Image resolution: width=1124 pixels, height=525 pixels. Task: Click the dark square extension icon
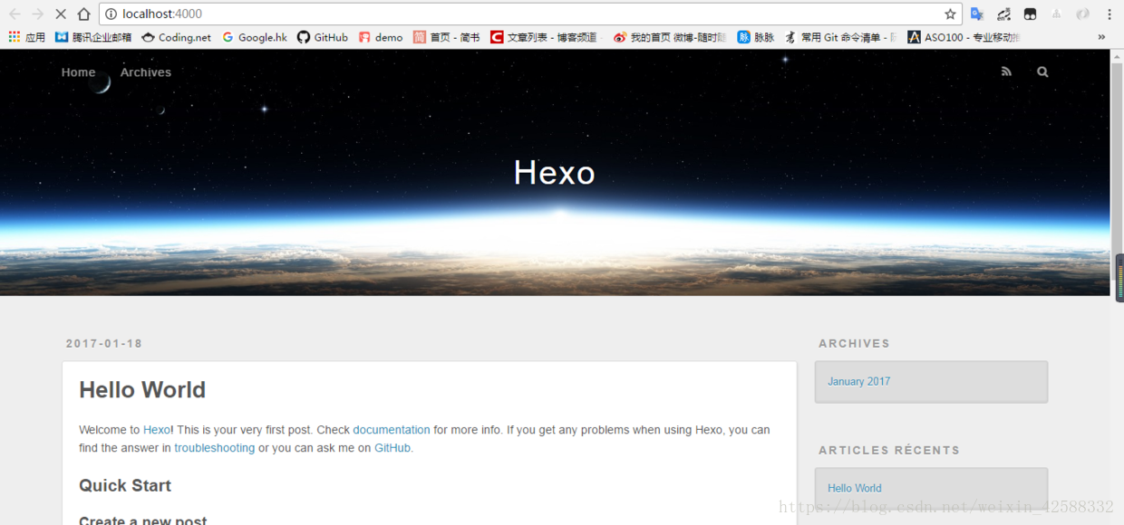pos(1031,14)
